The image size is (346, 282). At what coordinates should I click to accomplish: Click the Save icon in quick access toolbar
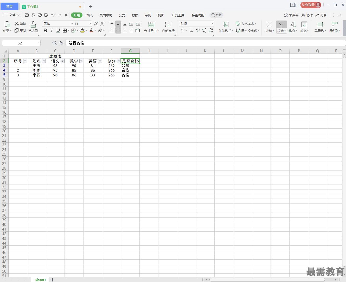(x=27, y=15)
